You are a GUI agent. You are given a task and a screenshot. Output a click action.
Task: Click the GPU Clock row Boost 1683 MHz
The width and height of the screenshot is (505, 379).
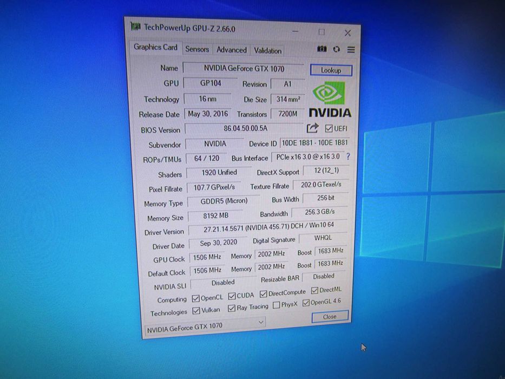click(x=330, y=251)
